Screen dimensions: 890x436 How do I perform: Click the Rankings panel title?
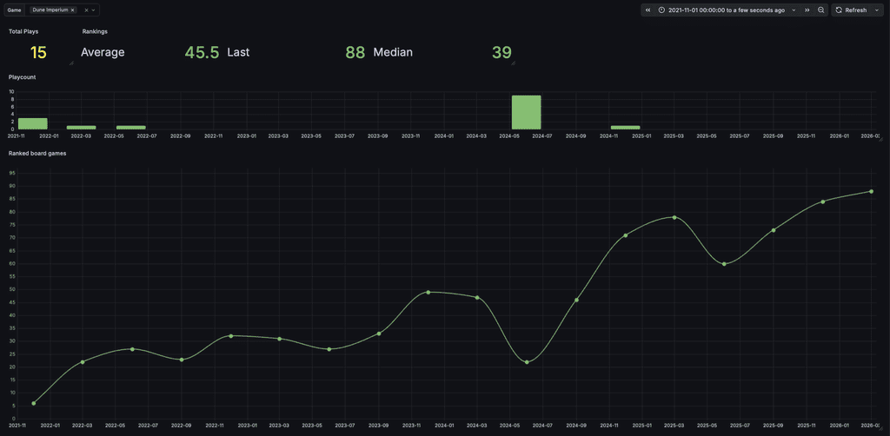tap(95, 32)
